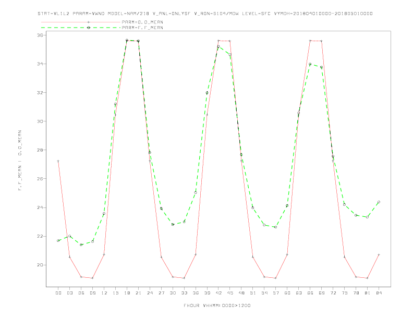
Task: Click the PARM=F.F_MEAN legend label
Action: tap(142, 28)
